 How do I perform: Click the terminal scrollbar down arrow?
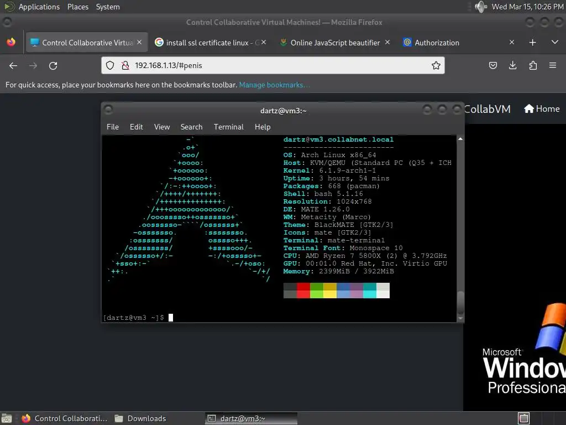pyautogui.click(x=460, y=318)
